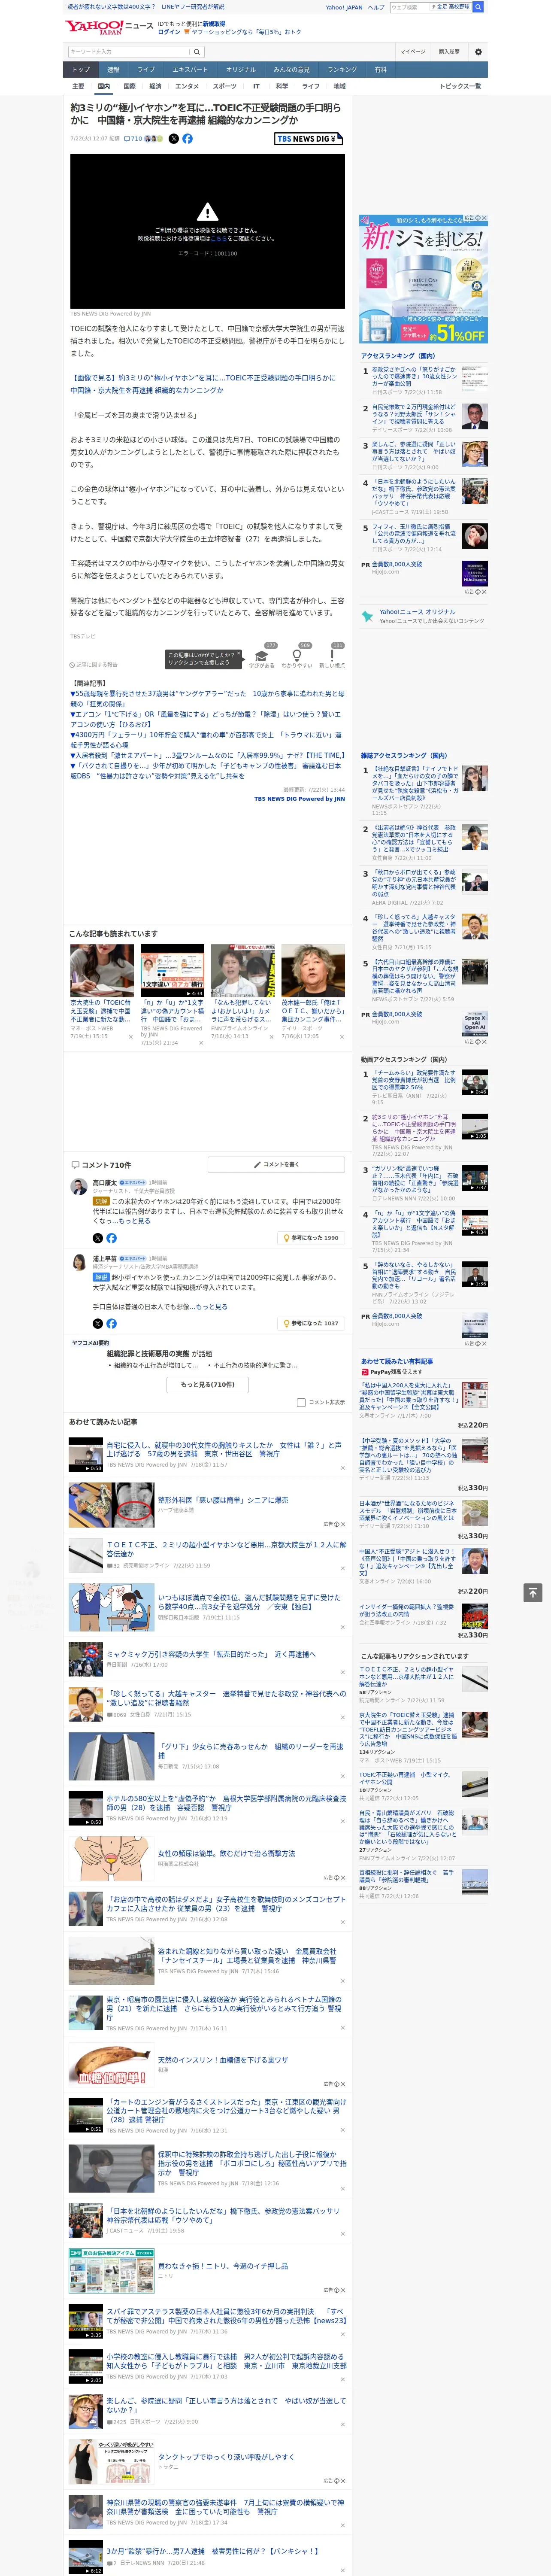Image resolution: width=551 pixels, height=2576 pixels.
Task: Open 自宅に侵入、就寝中の30代女性 article
Action: click(x=224, y=1449)
